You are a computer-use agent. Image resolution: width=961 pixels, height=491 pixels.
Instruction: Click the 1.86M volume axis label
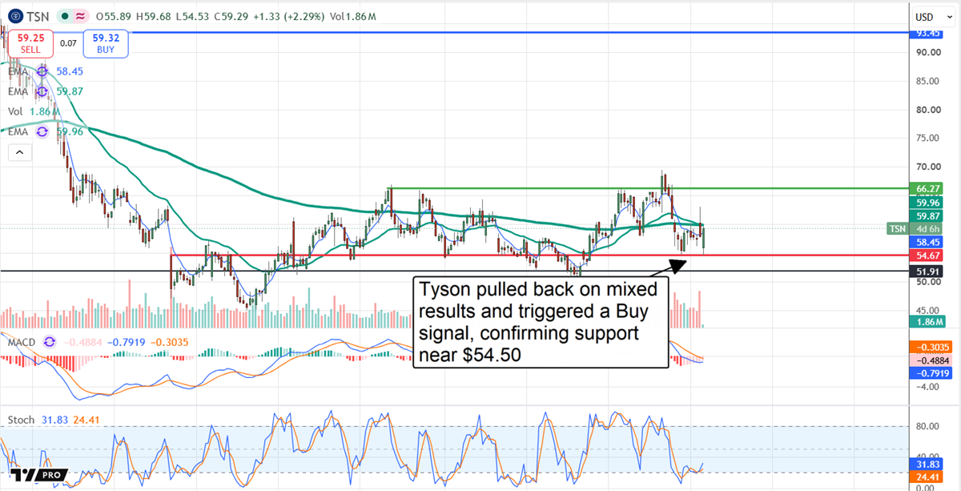927,321
